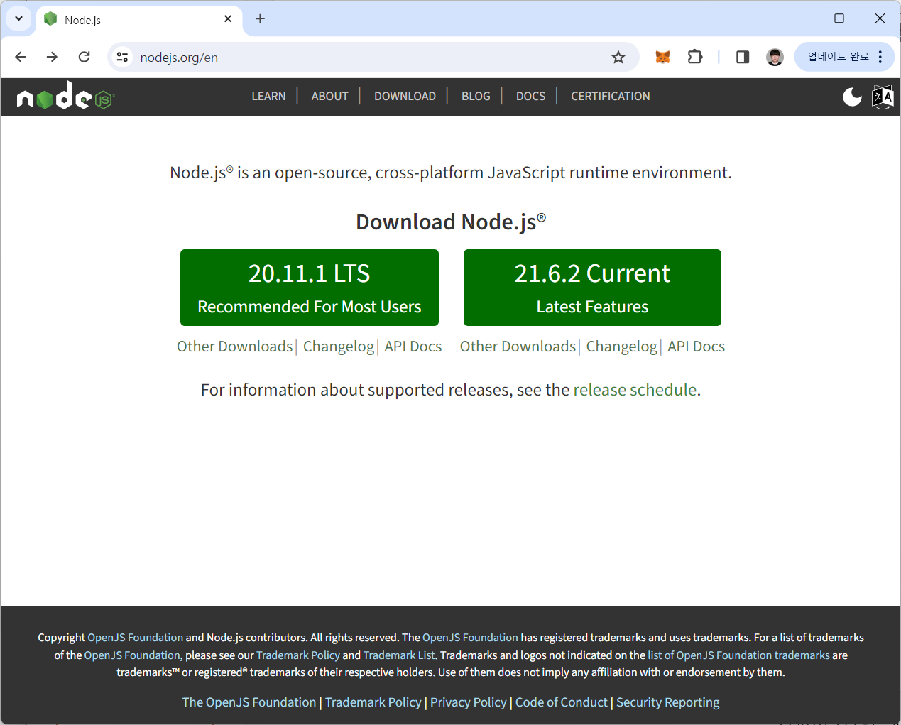901x725 pixels.
Task: Maximize the browser window
Action: coord(839,18)
